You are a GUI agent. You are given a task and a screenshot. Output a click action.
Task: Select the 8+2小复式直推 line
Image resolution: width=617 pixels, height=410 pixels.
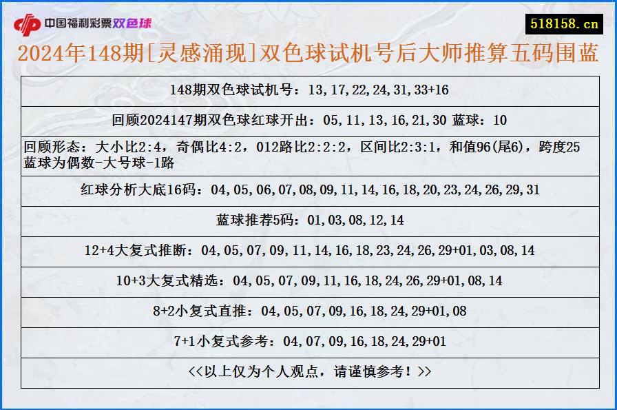[308, 311]
